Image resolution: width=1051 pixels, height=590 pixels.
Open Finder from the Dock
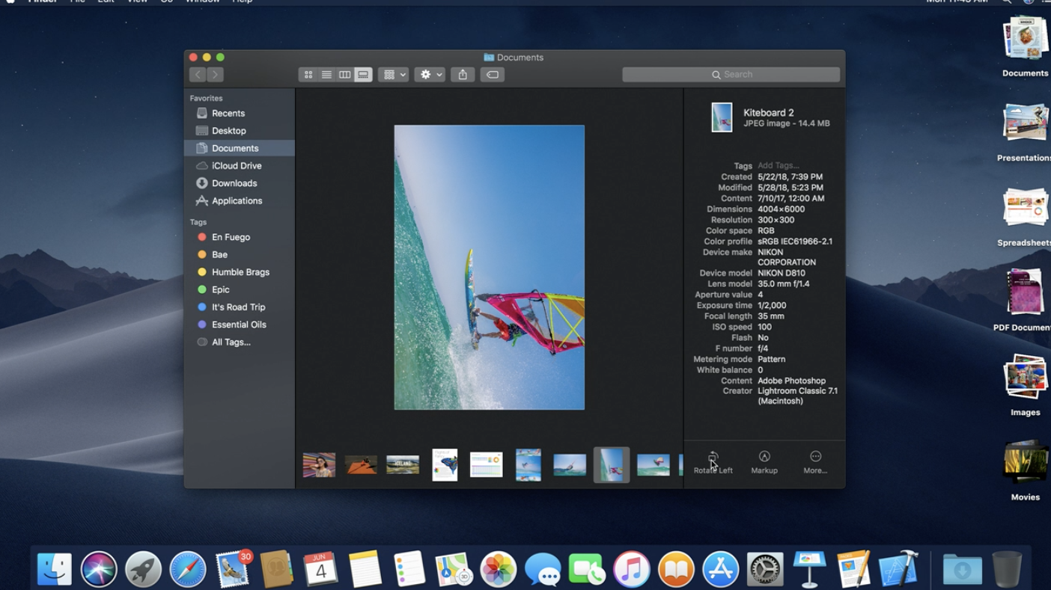[54, 569]
